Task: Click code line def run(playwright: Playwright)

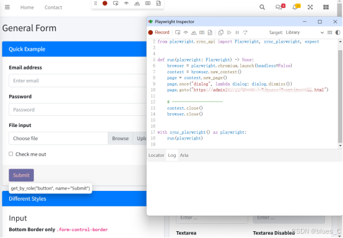Action: (x=206, y=59)
